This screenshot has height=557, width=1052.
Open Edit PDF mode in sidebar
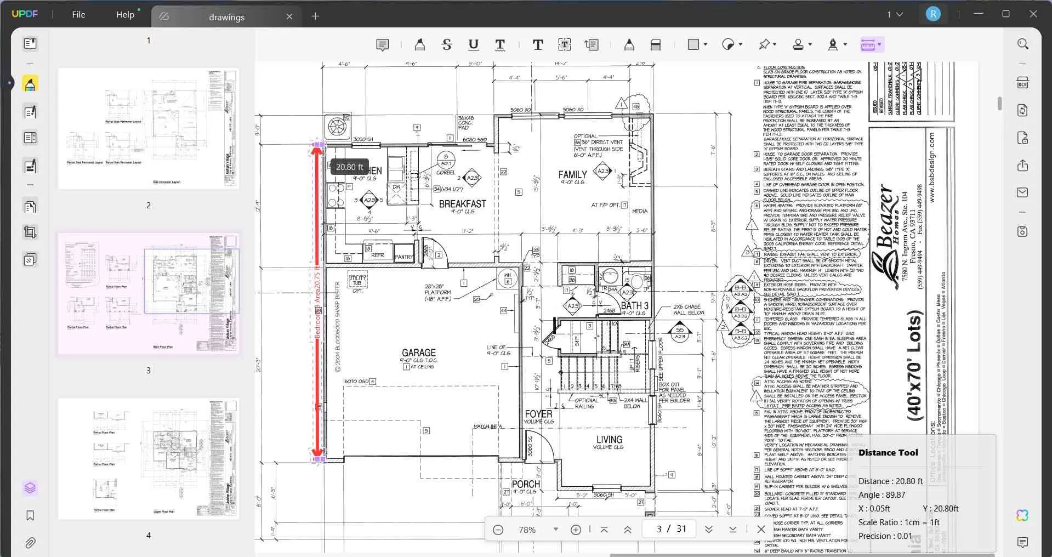[x=30, y=112]
